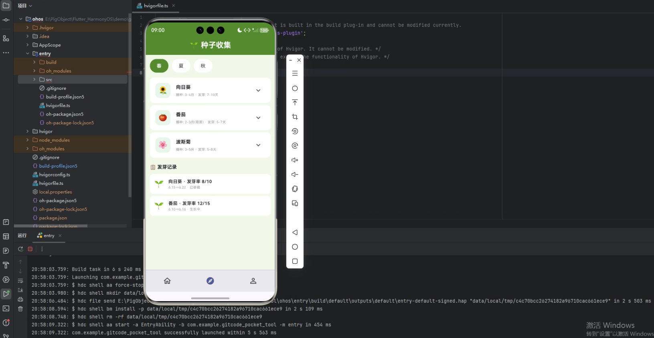Increase the emulator volume
Image resolution: width=654 pixels, height=338 pixels.
point(295,160)
